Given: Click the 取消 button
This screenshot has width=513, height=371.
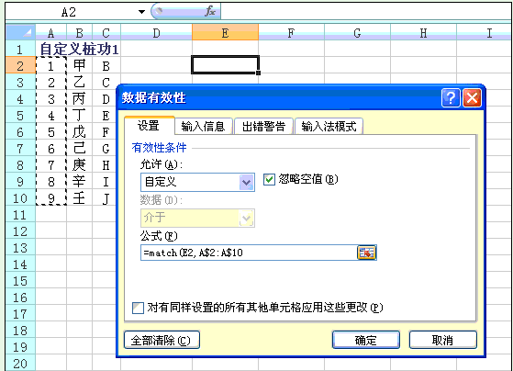Looking at the screenshot, I should click(x=442, y=340).
